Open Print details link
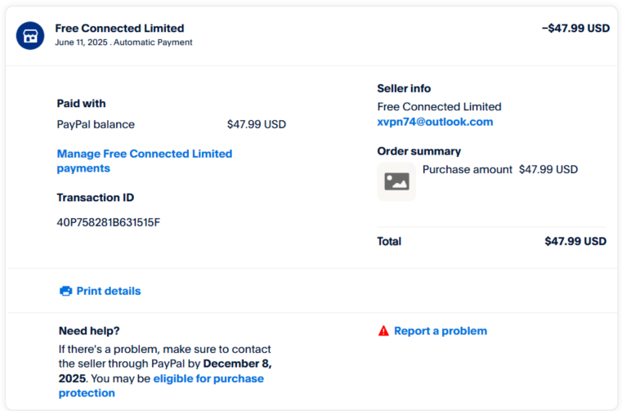622x411 pixels. point(108,291)
